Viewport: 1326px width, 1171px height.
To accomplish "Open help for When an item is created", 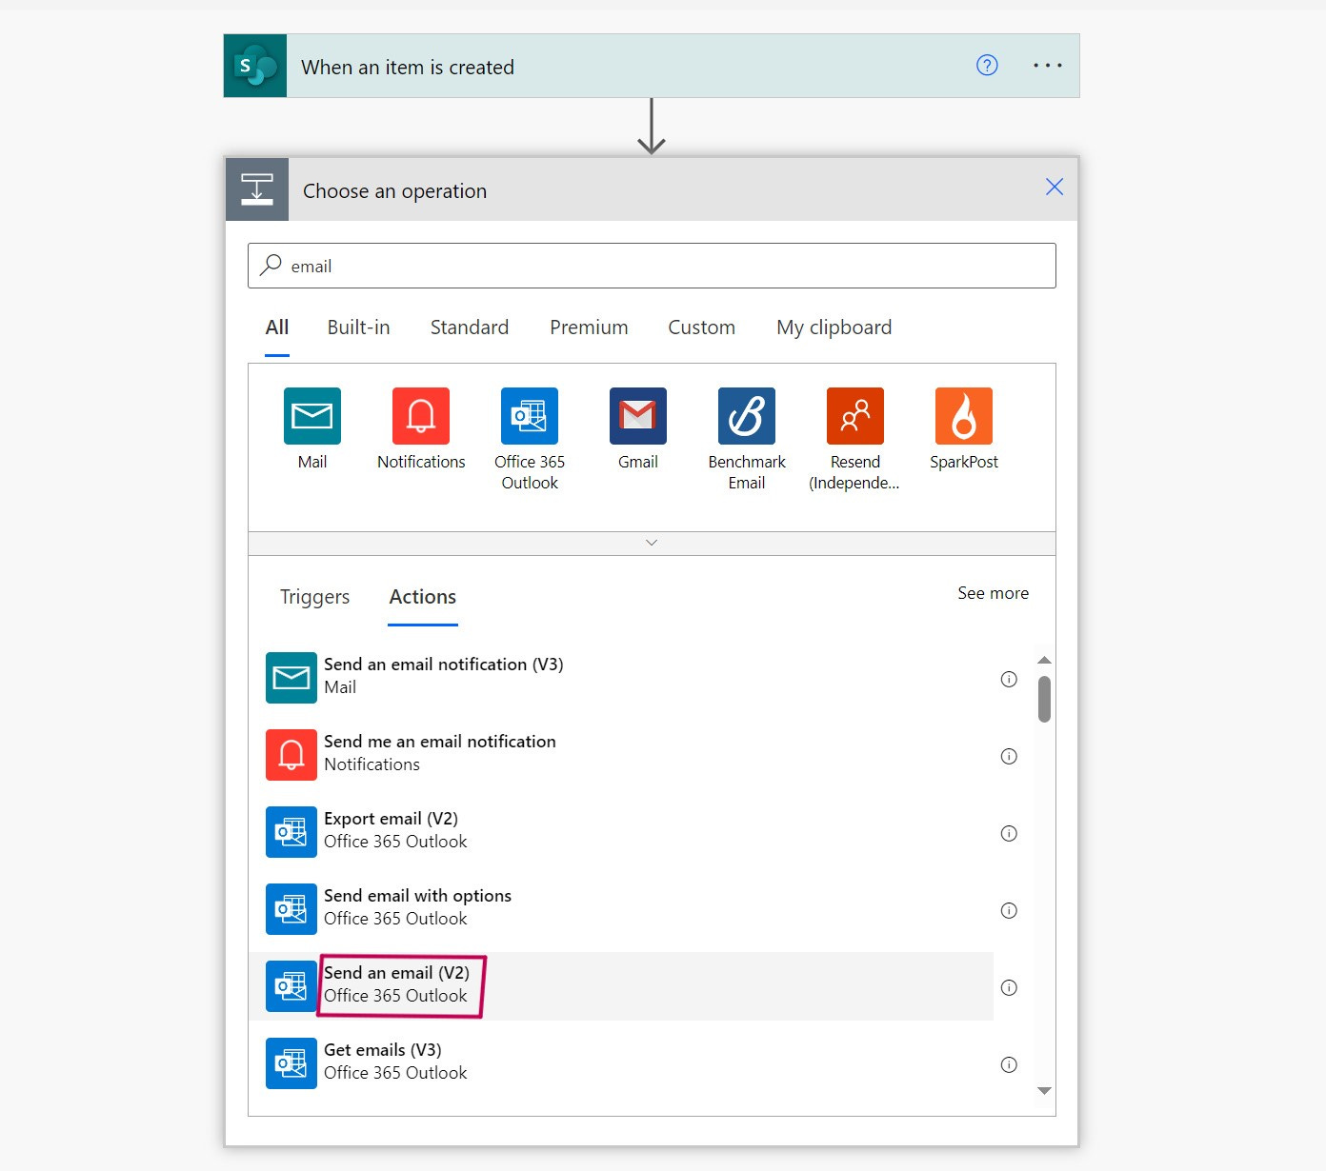I will coord(987,66).
